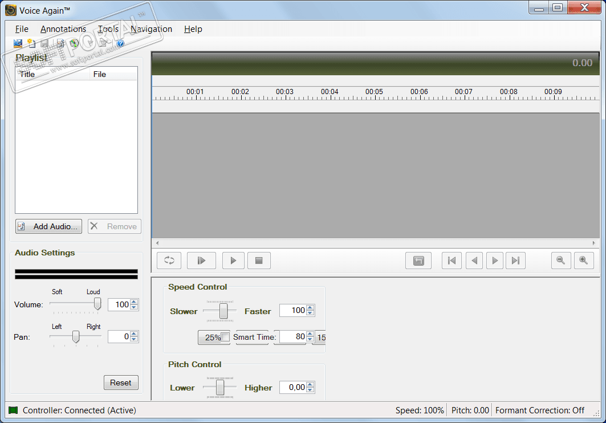Screen dimensions: 606x423
Task: Jump to the end (skip to last)
Action: pos(515,261)
